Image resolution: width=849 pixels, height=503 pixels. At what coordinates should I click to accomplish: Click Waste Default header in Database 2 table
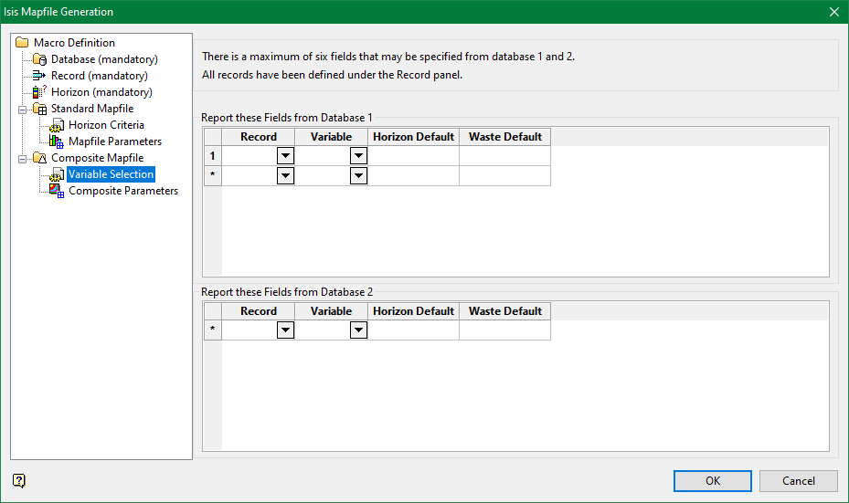pos(505,311)
